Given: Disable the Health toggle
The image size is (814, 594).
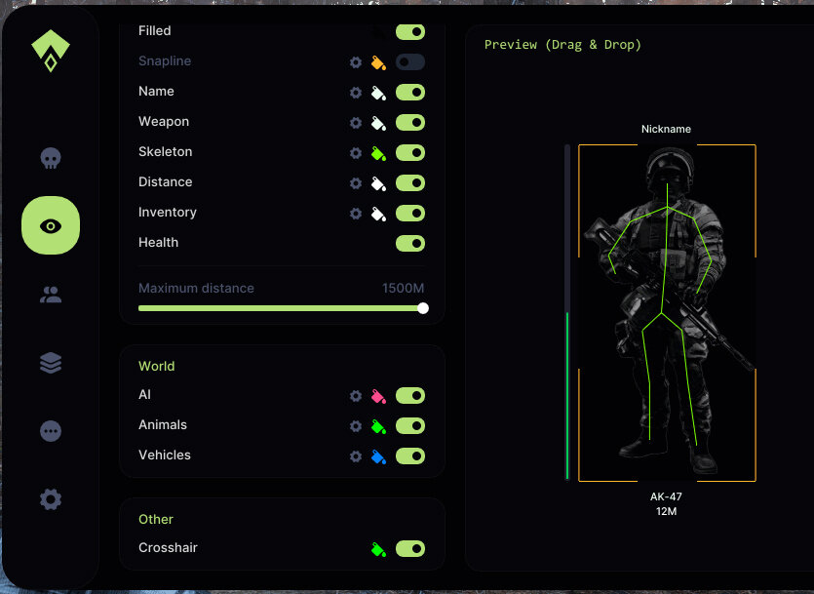Looking at the screenshot, I should (410, 243).
